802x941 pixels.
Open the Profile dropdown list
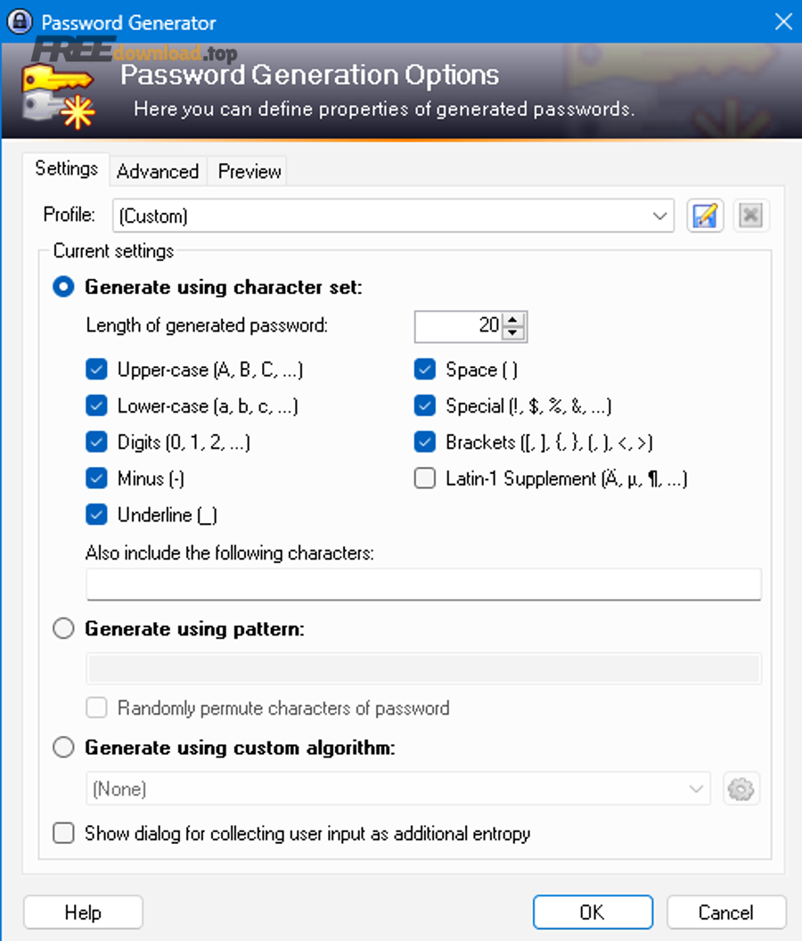pos(659,216)
